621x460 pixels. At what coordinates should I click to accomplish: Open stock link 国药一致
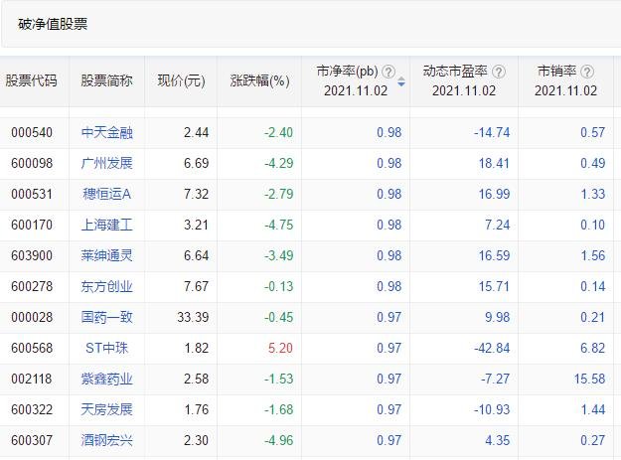106,317
